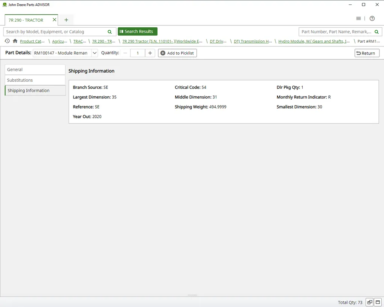The height and width of the screenshot is (307, 384).
Task: Open the Hydro Module, W/ Gears breadcrumb link
Action: click(314, 41)
